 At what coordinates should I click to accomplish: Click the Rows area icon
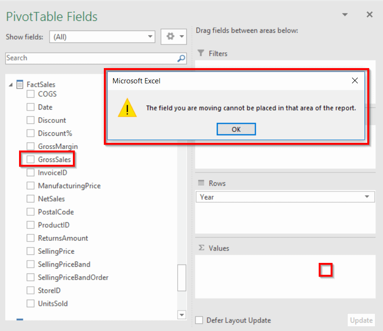point(201,183)
